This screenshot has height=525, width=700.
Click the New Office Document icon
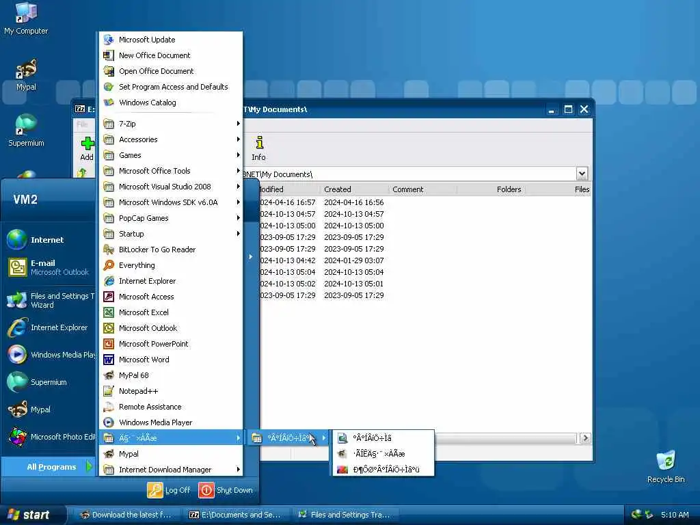(x=109, y=55)
